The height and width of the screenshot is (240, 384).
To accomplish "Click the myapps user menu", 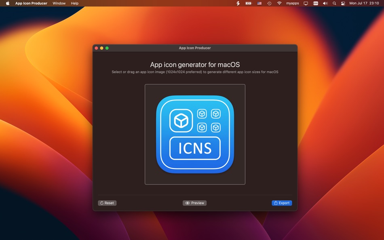I will tap(293, 3).
